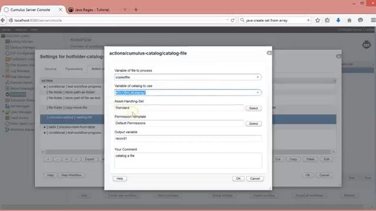
Task: Open a new browser tab with plus
Action: (136, 9)
